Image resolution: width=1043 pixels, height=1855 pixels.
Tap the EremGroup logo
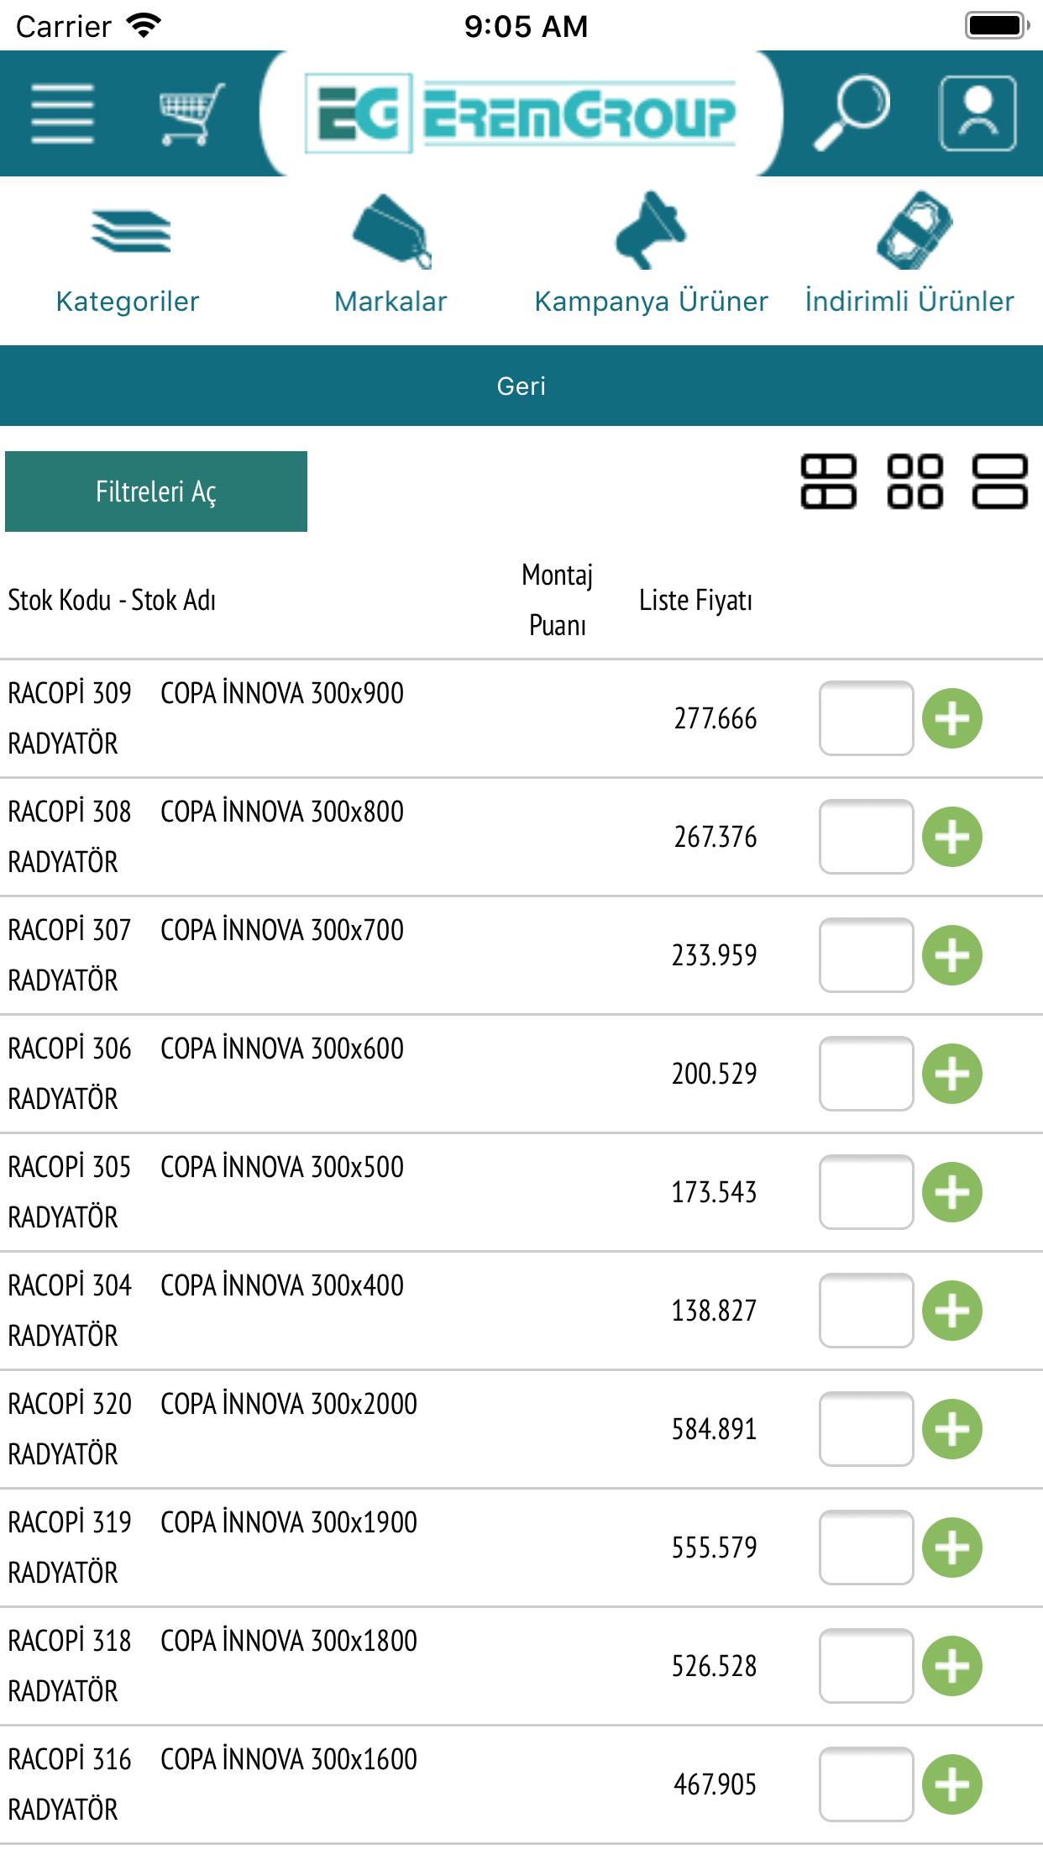tap(521, 113)
